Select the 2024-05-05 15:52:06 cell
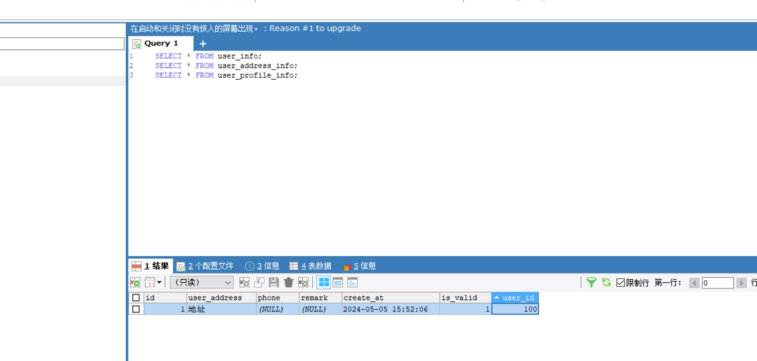The image size is (757, 361). point(391,309)
